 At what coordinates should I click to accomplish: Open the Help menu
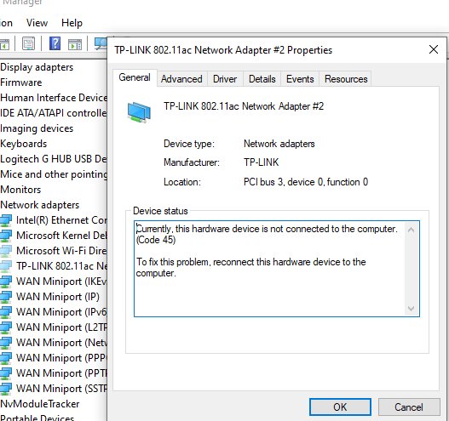coord(72,23)
